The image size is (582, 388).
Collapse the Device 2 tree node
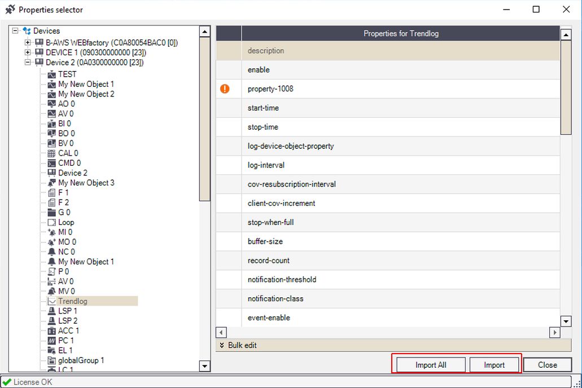(28, 63)
